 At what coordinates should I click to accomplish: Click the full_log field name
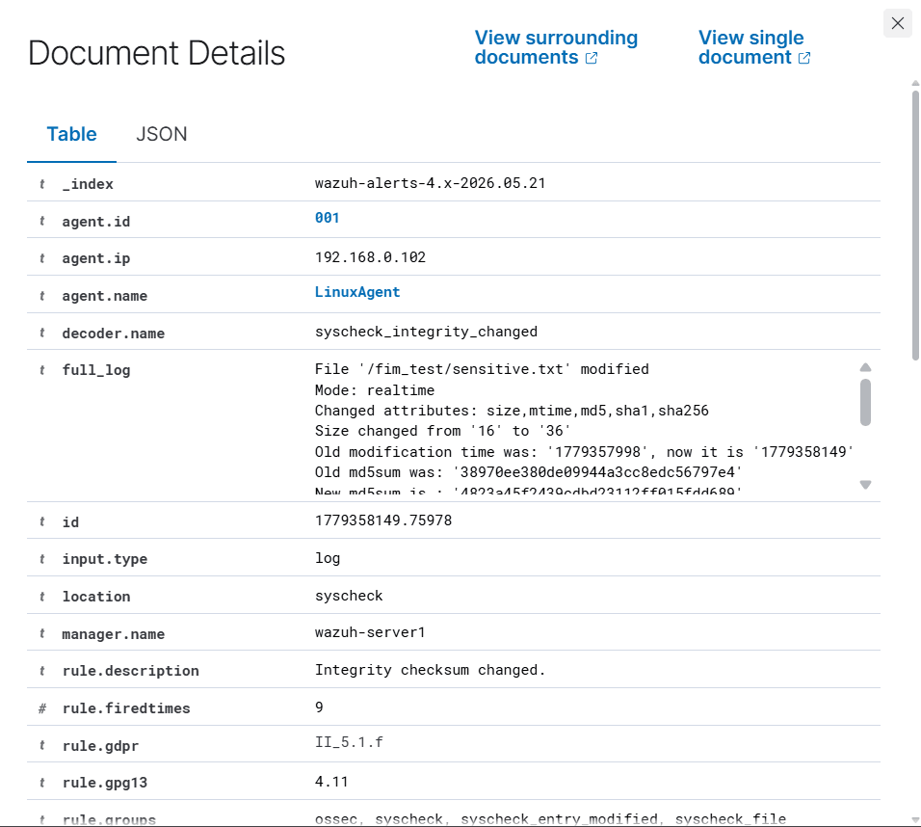click(x=96, y=370)
